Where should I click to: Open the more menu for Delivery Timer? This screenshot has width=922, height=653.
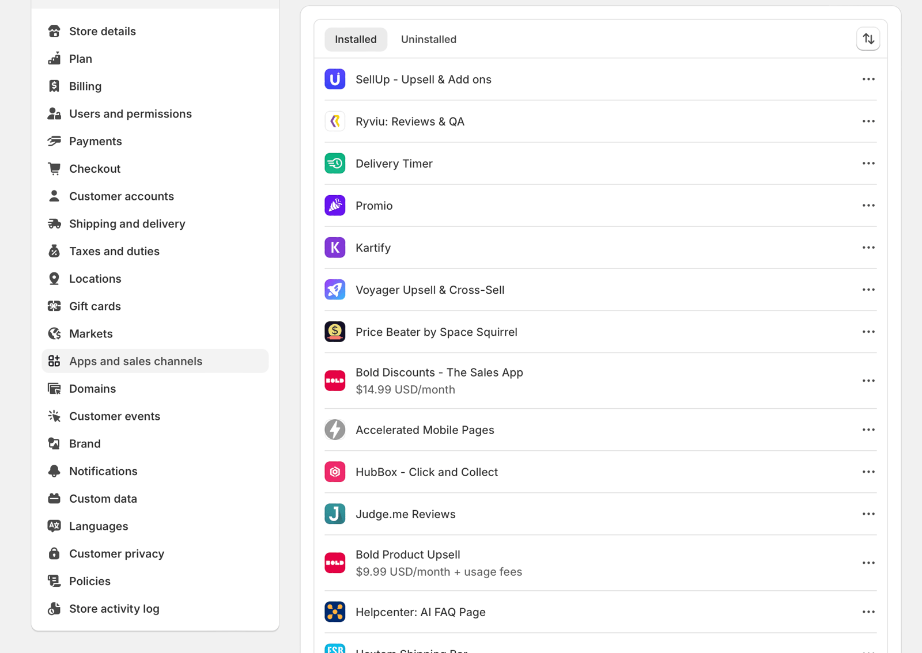click(x=868, y=164)
